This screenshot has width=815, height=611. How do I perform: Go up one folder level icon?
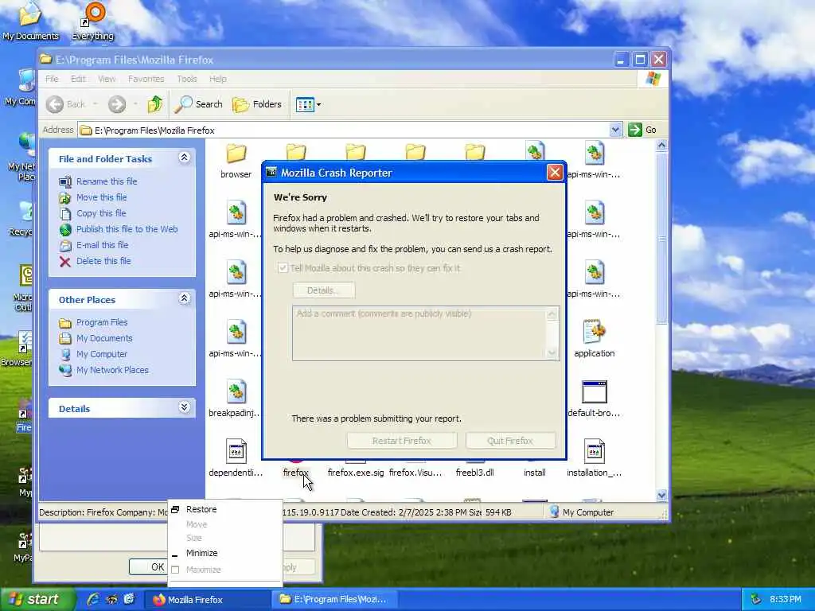[x=155, y=104]
